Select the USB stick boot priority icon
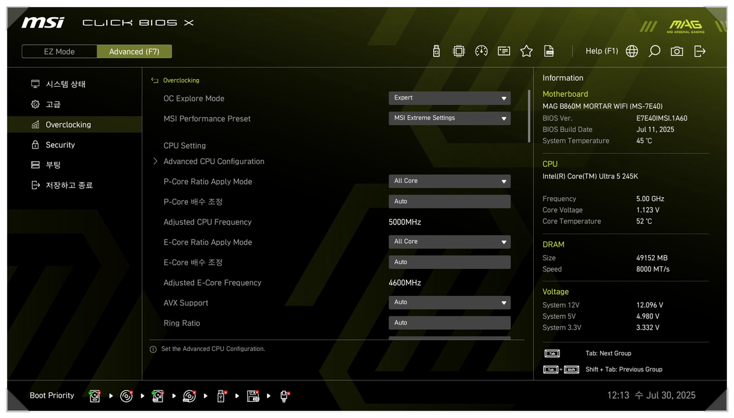734x418 pixels. point(221,396)
